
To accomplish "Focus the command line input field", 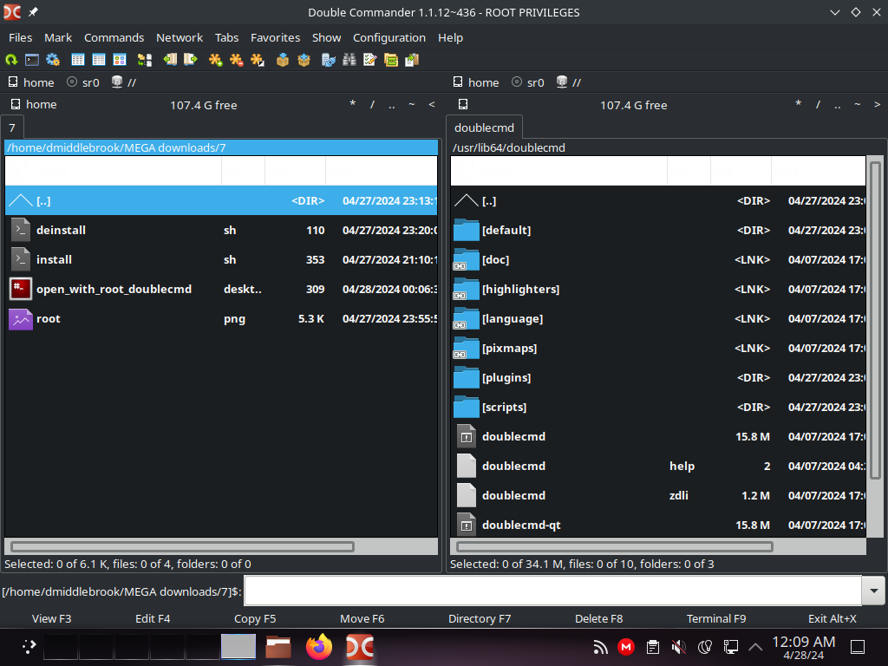I will tap(552, 591).
